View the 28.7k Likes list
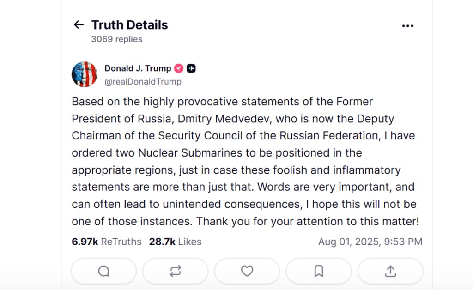This screenshot has width=473, height=291. (175, 242)
